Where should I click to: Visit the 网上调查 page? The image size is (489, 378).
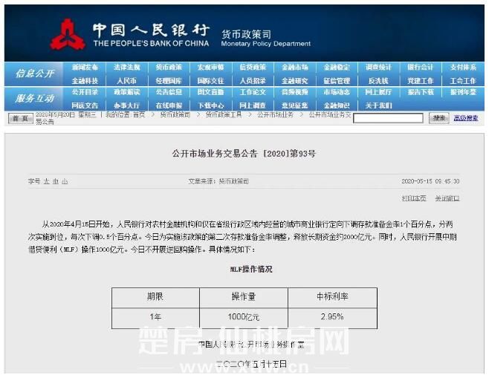(x=253, y=105)
